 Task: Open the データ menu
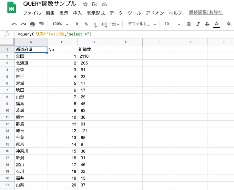[116, 13]
